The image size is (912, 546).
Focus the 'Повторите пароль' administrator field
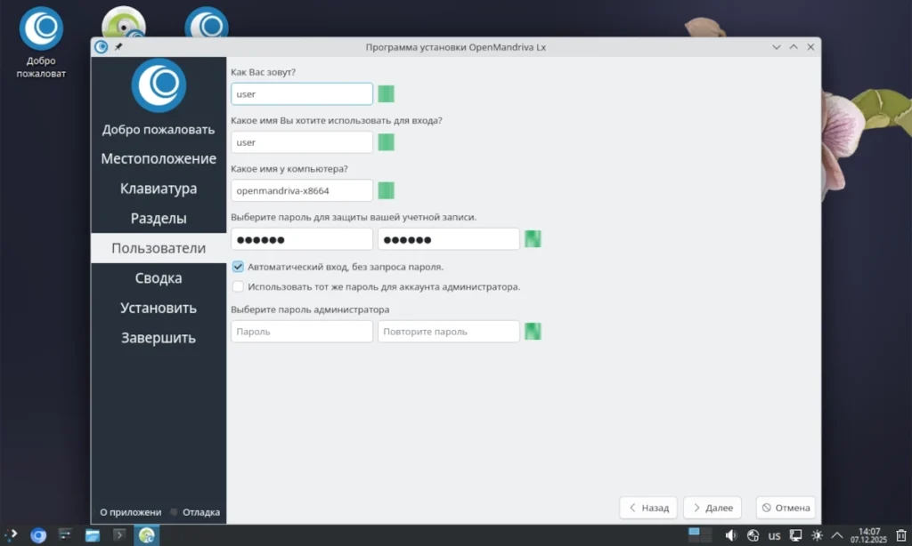[449, 331]
